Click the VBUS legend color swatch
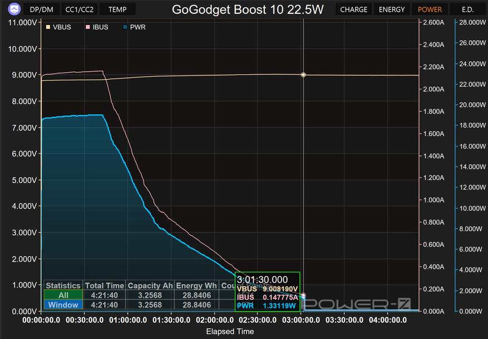Image resolution: width=488 pixels, height=339 pixels. 48,27
